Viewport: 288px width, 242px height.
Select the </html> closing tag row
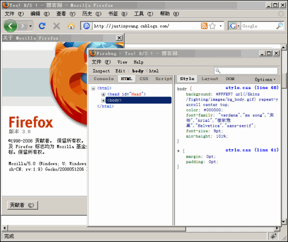(x=105, y=106)
